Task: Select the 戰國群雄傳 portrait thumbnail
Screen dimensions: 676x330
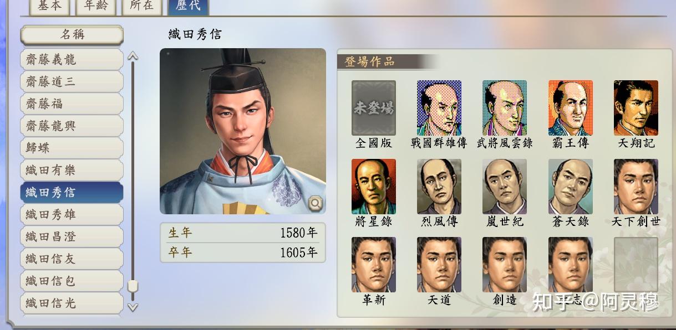Action: tap(439, 108)
